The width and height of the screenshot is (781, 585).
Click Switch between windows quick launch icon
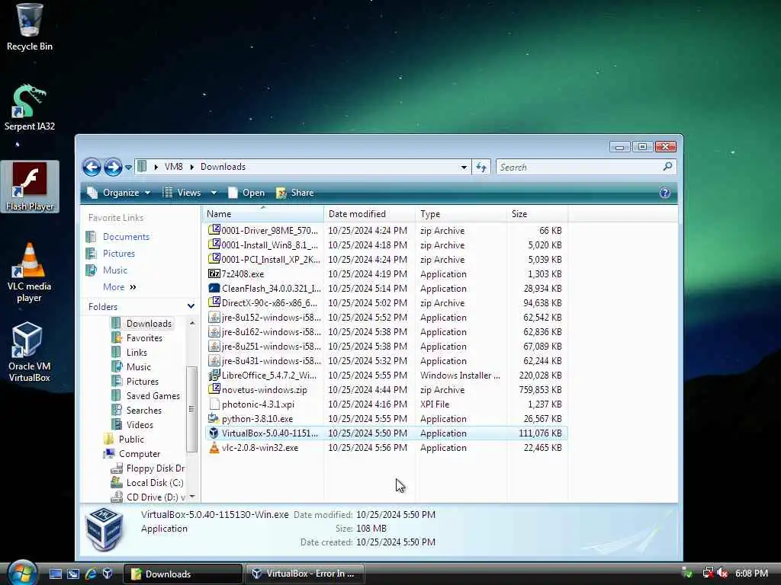73,574
